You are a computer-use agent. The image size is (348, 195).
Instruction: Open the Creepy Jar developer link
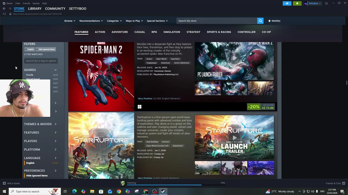click(x=159, y=154)
